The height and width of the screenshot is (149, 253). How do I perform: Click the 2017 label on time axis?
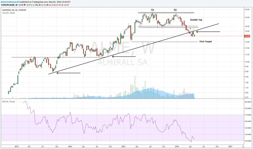(x=230, y=147)
